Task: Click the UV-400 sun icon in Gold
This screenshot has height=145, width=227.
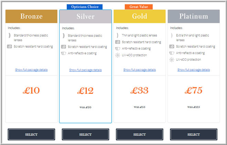Action: [118, 55]
